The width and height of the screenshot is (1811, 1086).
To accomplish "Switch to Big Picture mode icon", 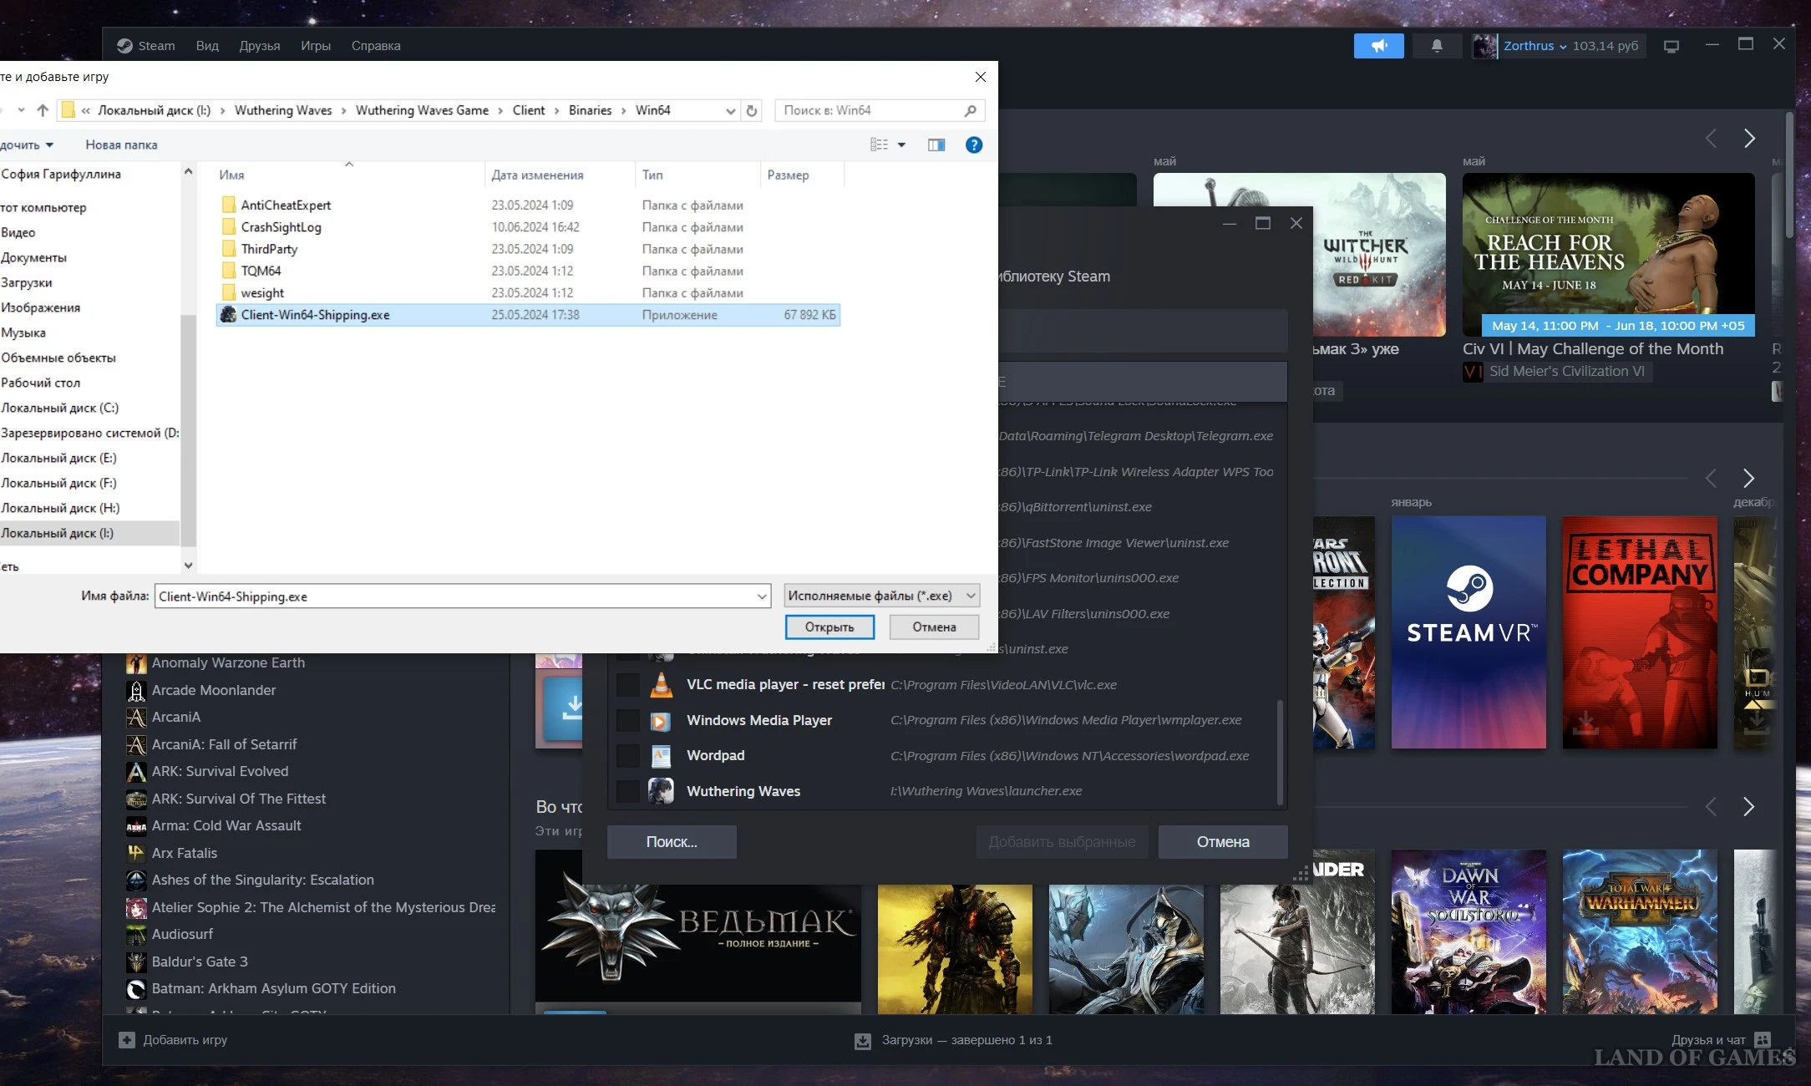I will coord(1671,46).
